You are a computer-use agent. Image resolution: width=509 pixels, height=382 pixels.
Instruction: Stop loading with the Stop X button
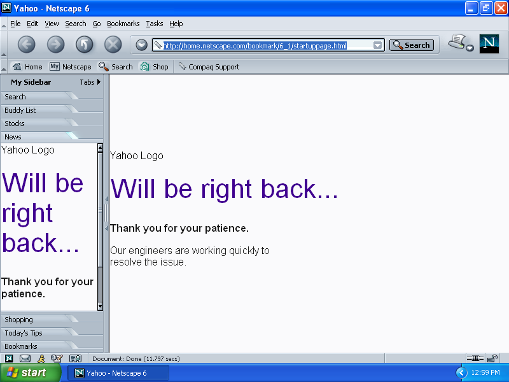(113, 45)
